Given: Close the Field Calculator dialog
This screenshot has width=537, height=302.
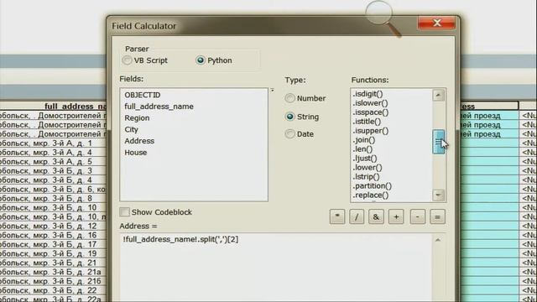Looking at the screenshot, I should tap(436, 23).
